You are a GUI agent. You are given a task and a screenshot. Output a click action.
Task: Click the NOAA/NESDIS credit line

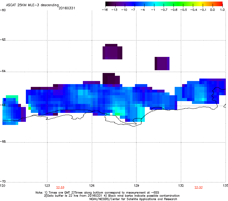tap(133, 199)
